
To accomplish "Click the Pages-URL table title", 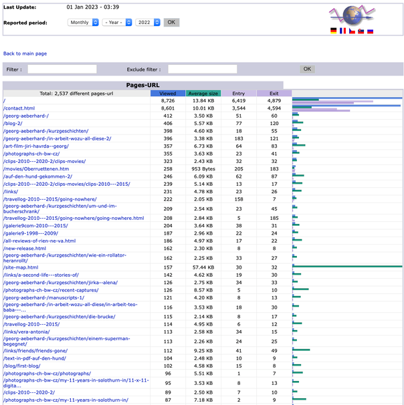I will [142, 86].
